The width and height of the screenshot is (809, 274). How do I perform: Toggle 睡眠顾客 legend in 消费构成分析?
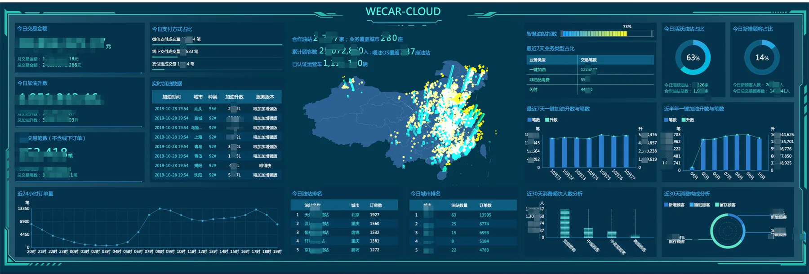(x=700, y=205)
